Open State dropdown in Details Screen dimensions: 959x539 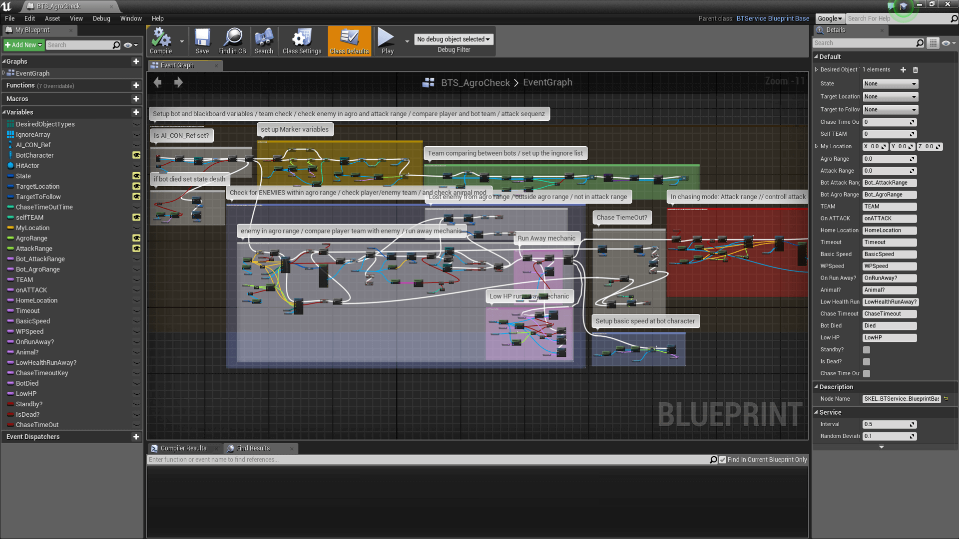(x=891, y=84)
